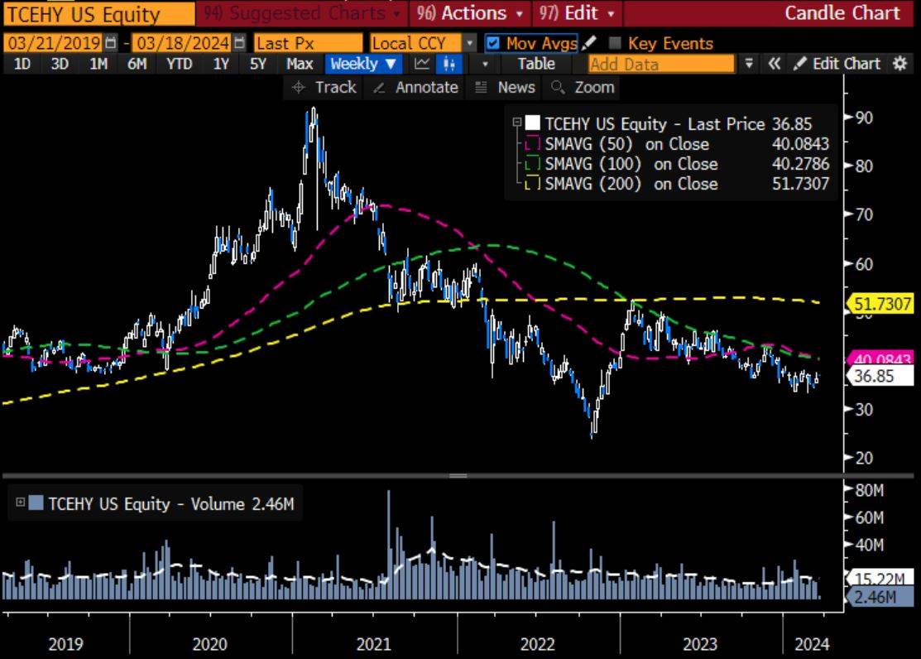
Task: Click white TCEHY Last Price legend swatch
Action: 532,123
